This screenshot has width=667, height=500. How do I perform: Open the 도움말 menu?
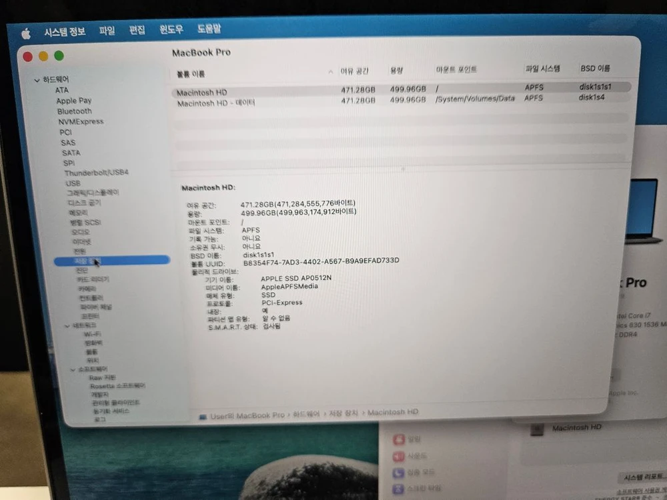point(209,29)
